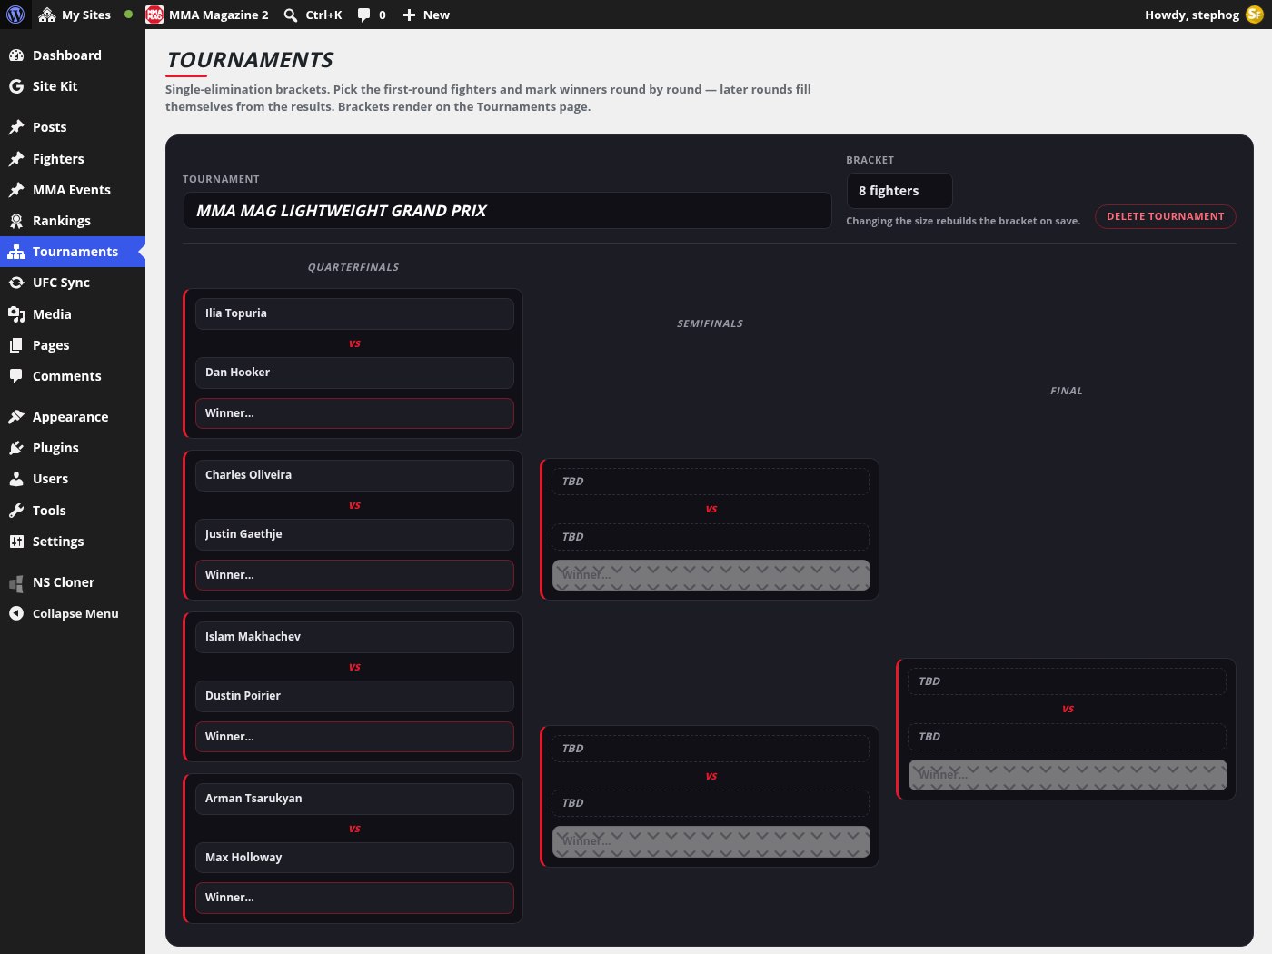The height and width of the screenshot is (954, 1272).
Task: Open the Charles Oliveira fighter dropdown
Action: (x=354, y=475)
